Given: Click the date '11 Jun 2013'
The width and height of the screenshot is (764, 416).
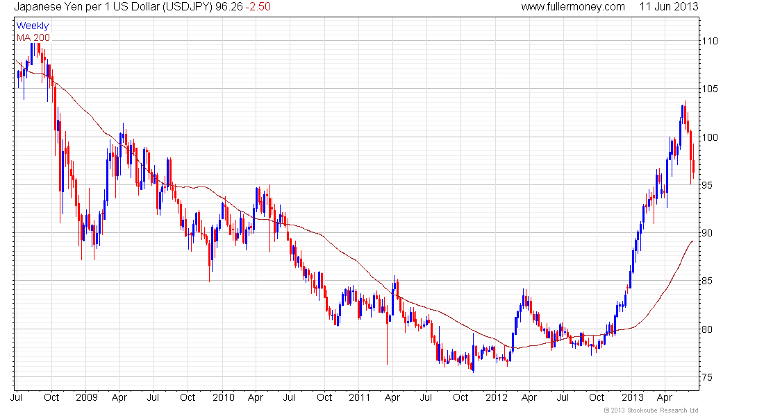Looking at the screenshot, I should [x=669, y=7].
